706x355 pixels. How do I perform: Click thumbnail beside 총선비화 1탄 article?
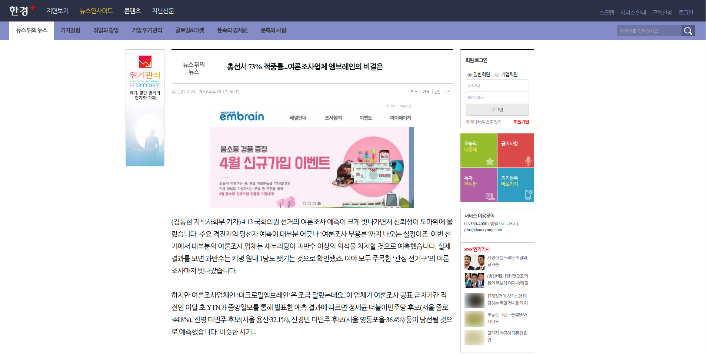click(474, 281)
